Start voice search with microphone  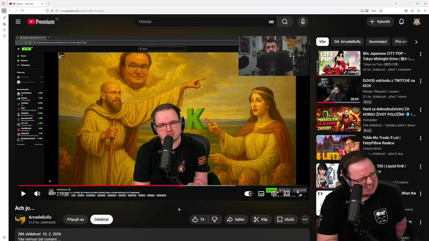pyautogui.click(x=303, y=22)
